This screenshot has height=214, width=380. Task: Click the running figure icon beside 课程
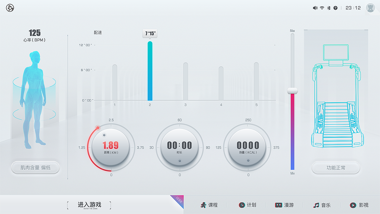tap(203, 205)
